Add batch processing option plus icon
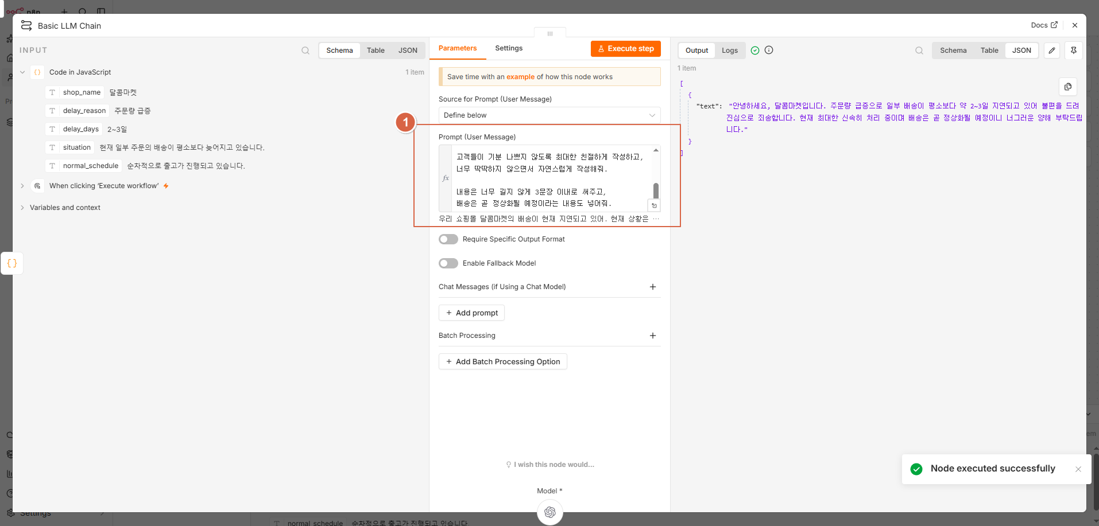The height and width of the screenshot is (526, 1099). [653, 336]
